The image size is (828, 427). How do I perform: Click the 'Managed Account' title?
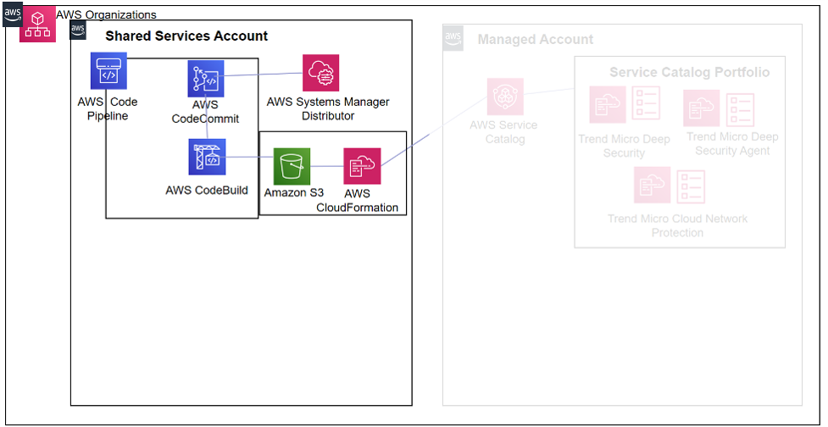[536, 40]
